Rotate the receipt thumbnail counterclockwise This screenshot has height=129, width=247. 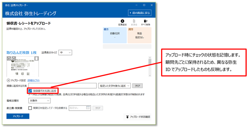(9, 58)
